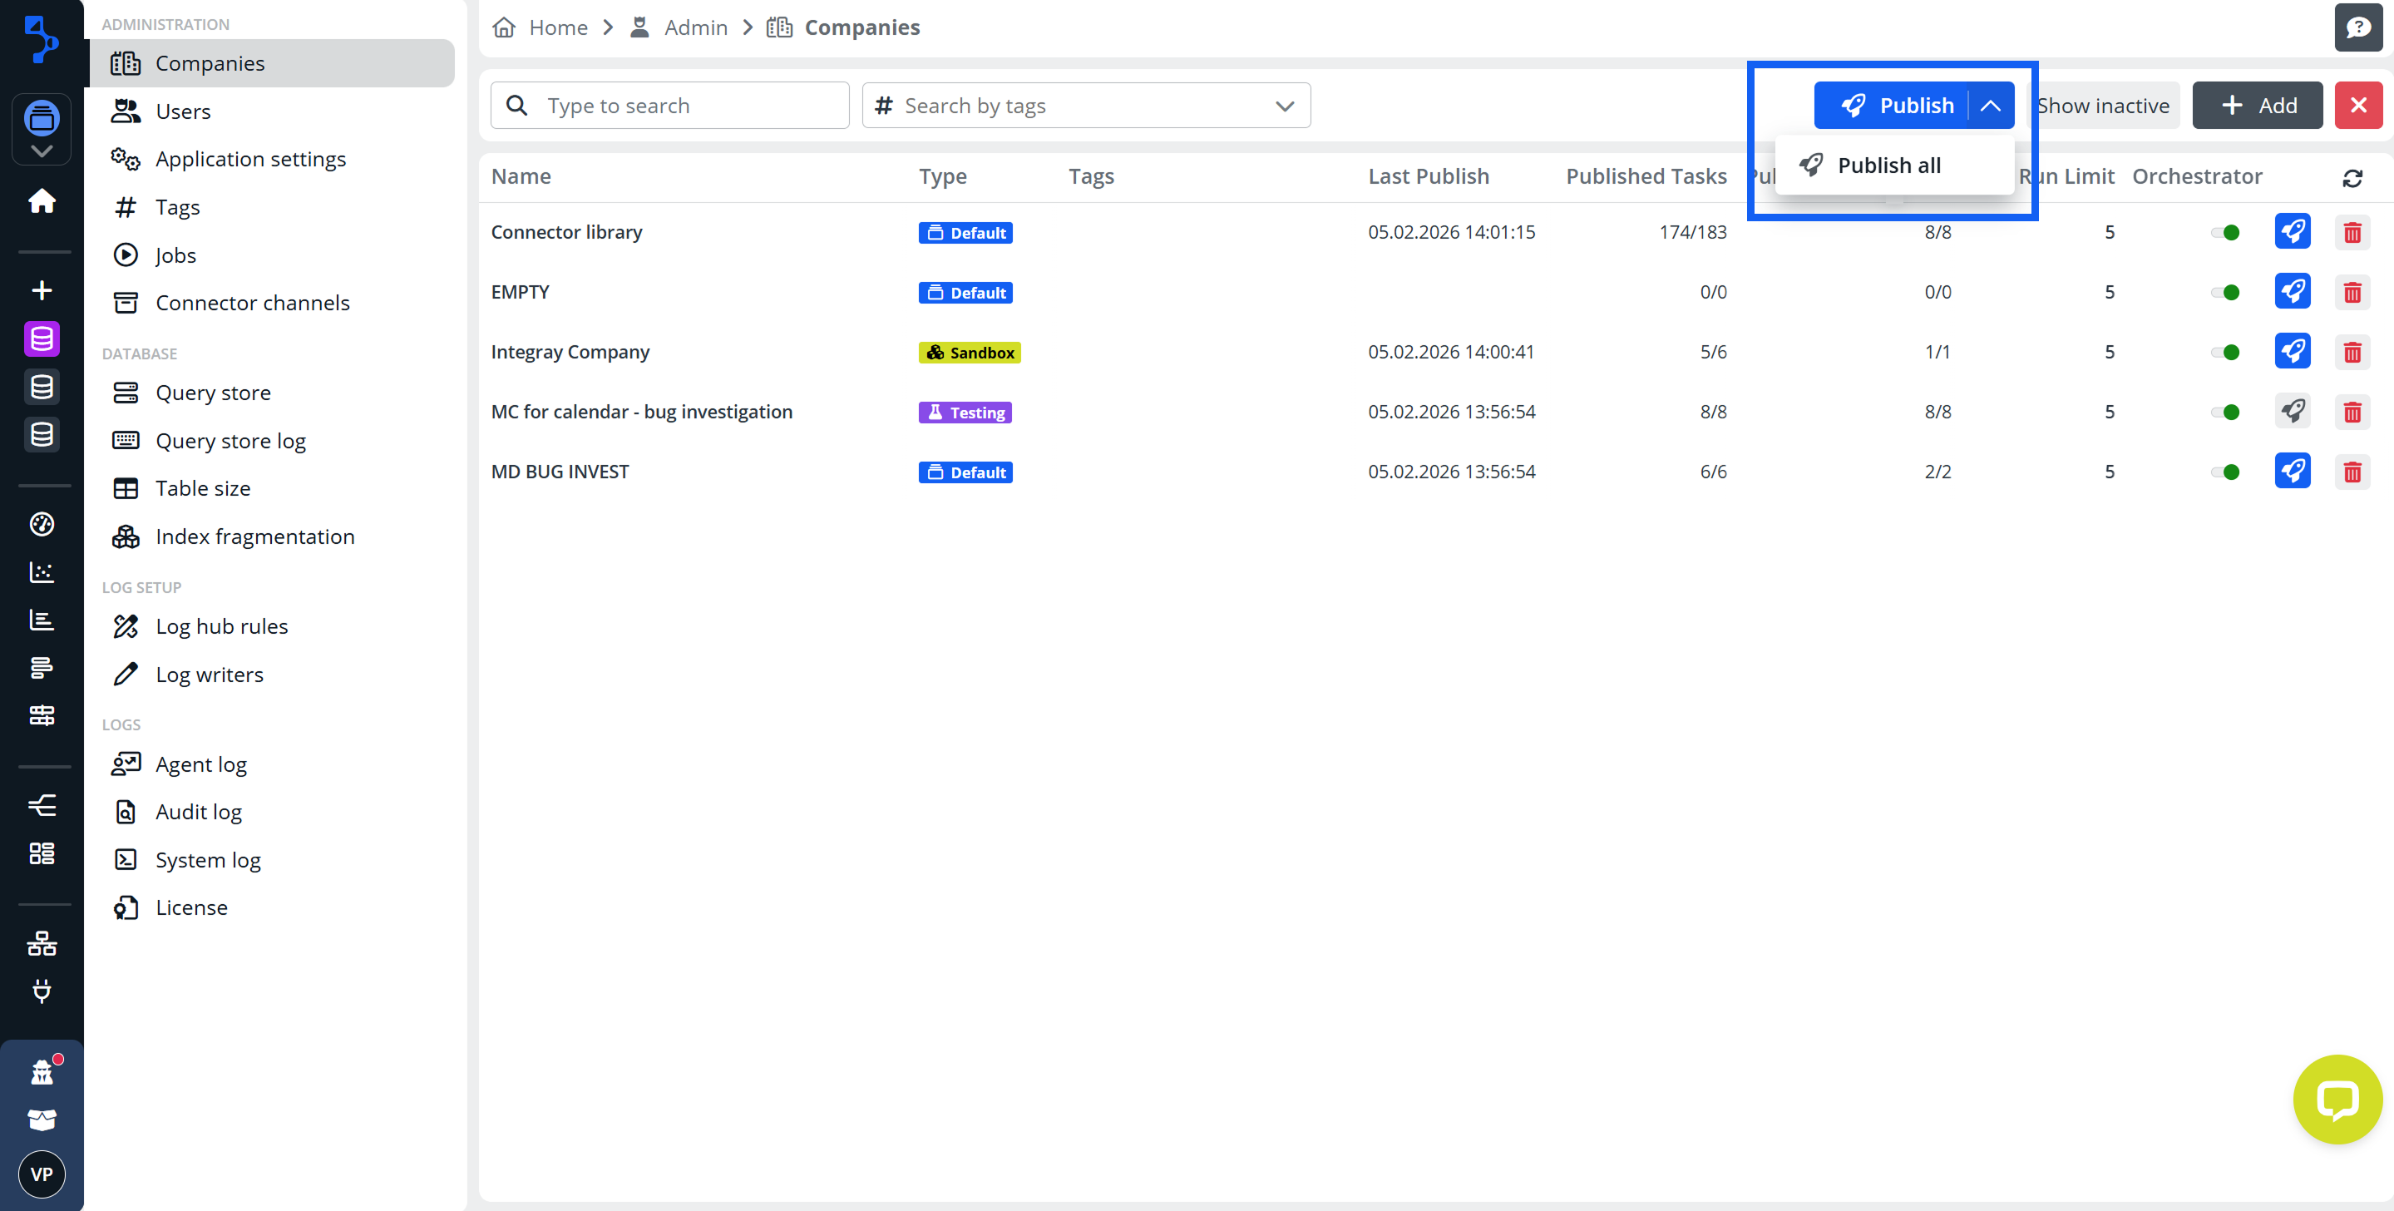Click the grey rocket for MC for calendar

[x=2292, y=411]
